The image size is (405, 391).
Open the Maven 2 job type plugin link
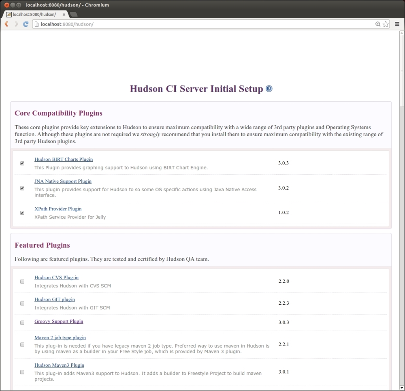point(60,338)
